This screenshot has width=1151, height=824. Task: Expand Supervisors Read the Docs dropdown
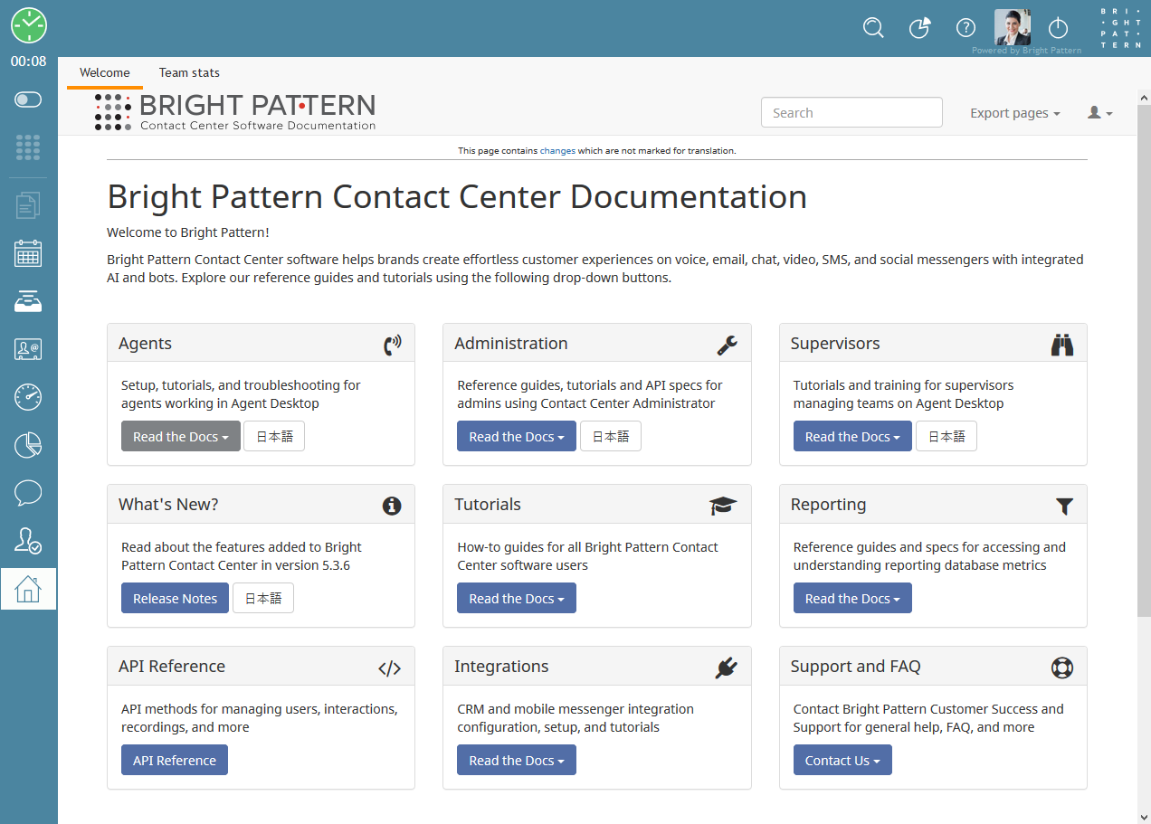852,437
